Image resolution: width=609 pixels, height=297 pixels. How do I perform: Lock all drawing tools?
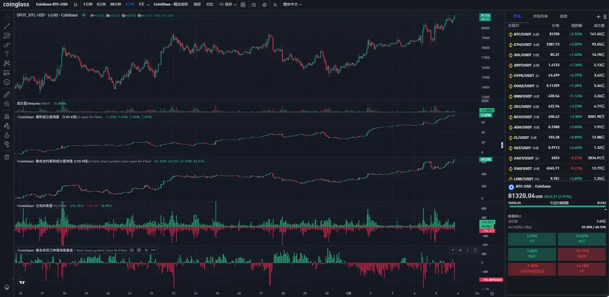[x=7, y=135]
